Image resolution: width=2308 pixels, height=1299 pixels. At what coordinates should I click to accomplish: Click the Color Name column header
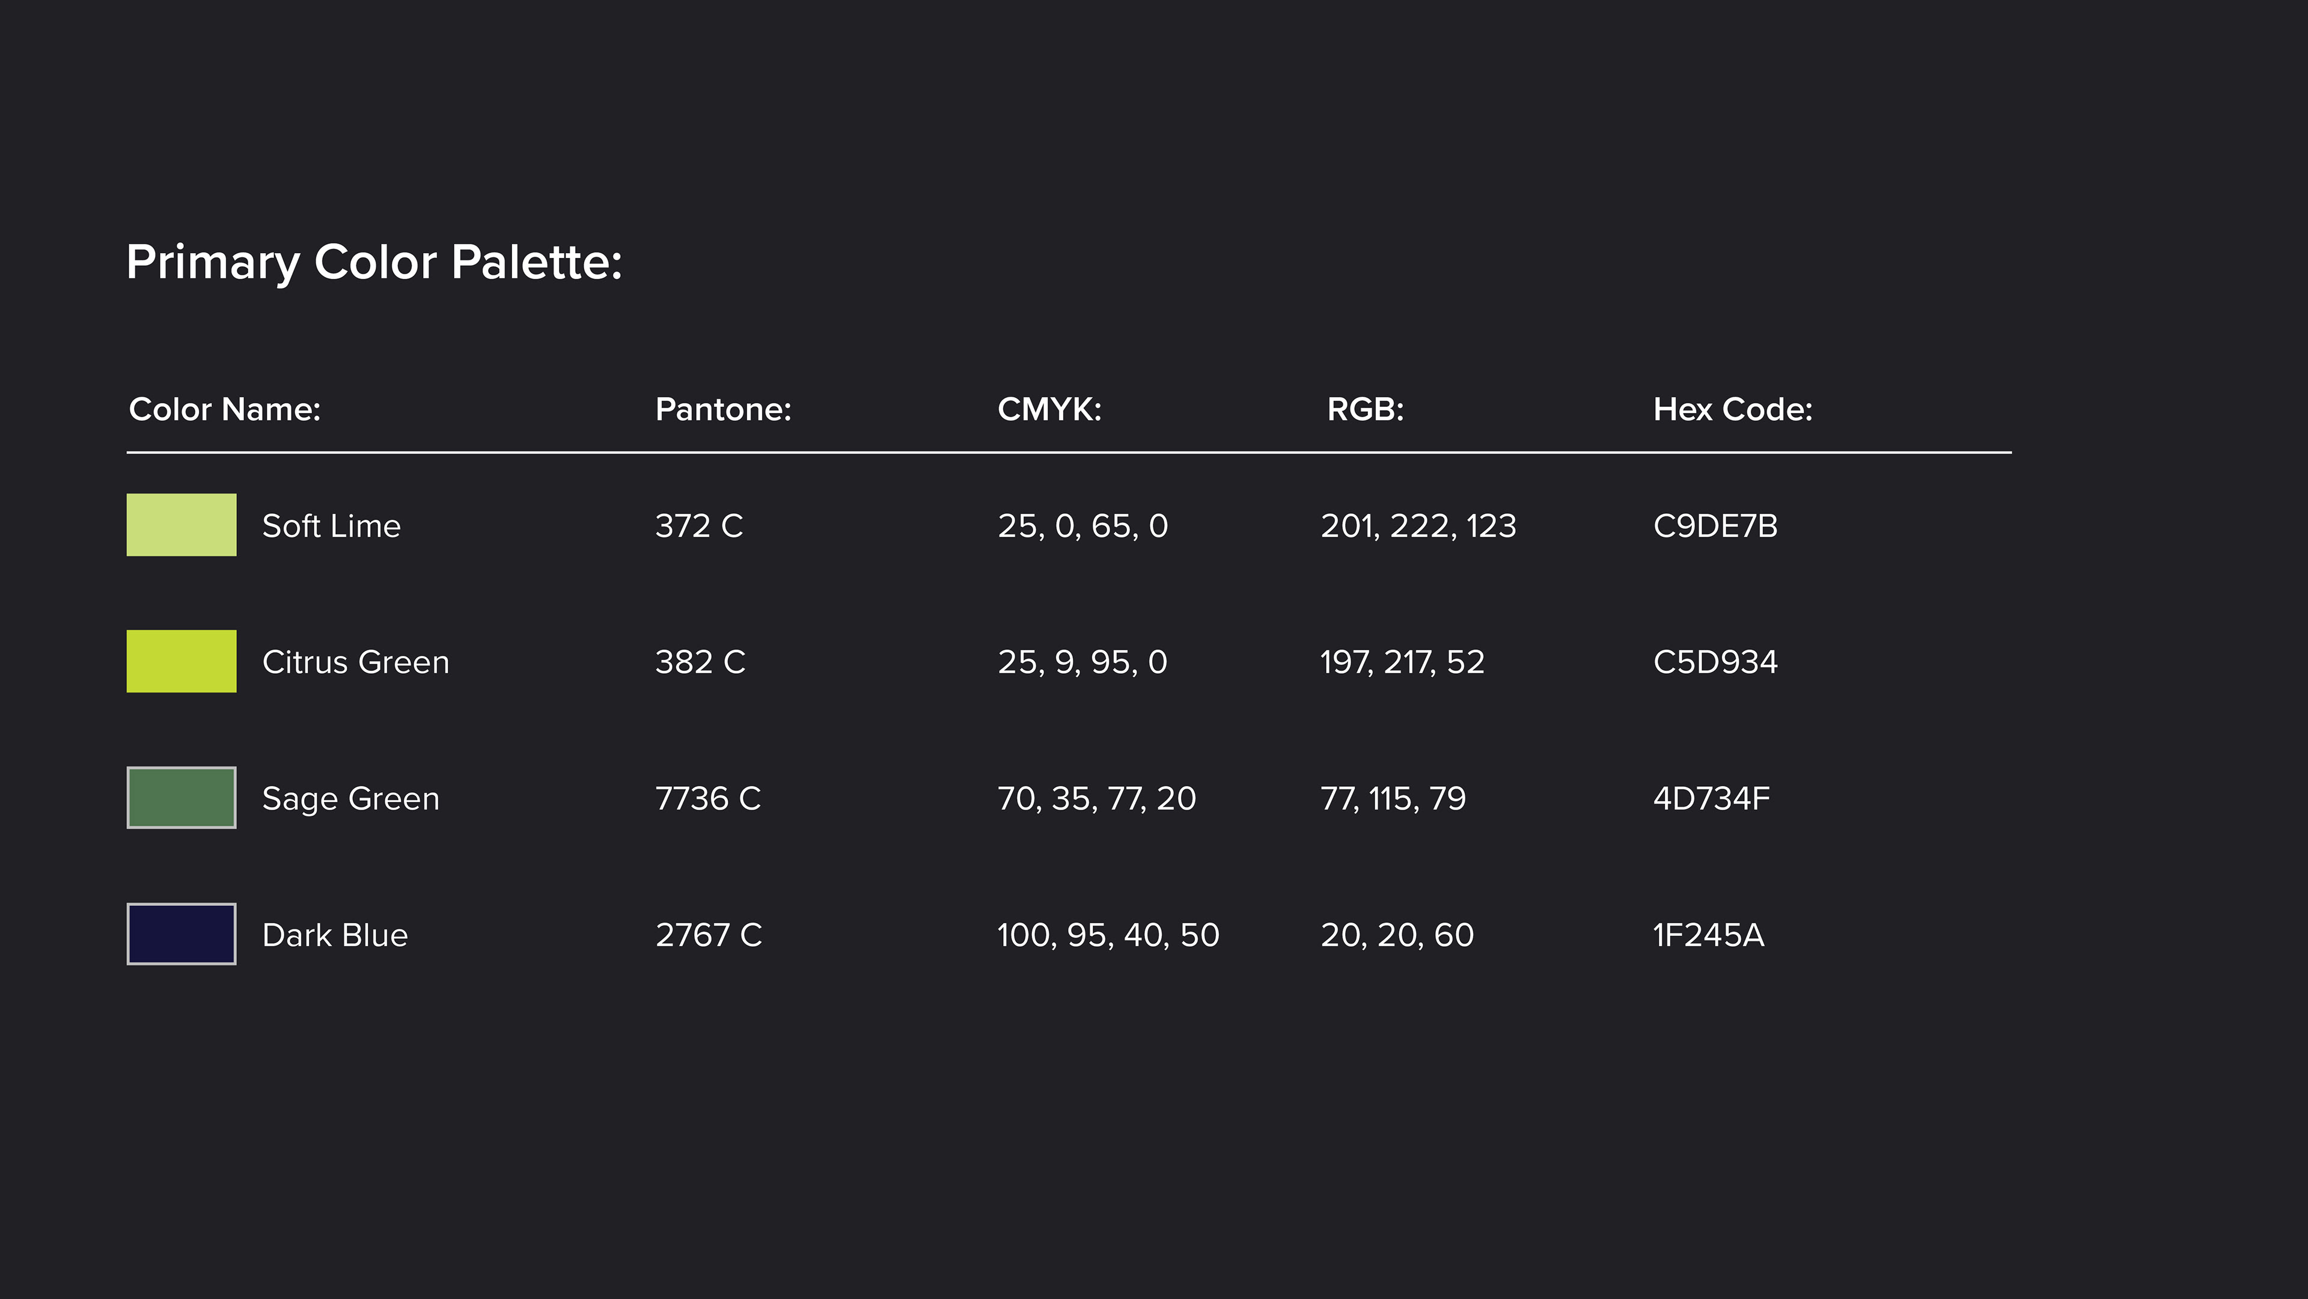pyautogui.click(x=225, y=409)
